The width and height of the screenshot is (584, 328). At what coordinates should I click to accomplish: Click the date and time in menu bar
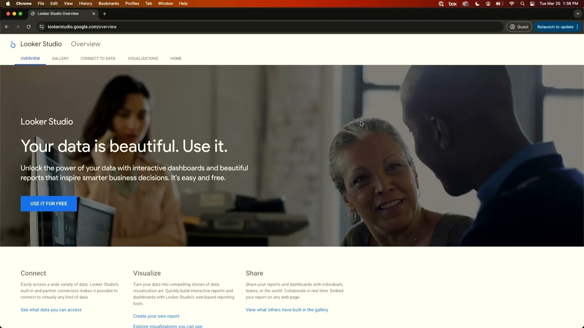[559, 4]
